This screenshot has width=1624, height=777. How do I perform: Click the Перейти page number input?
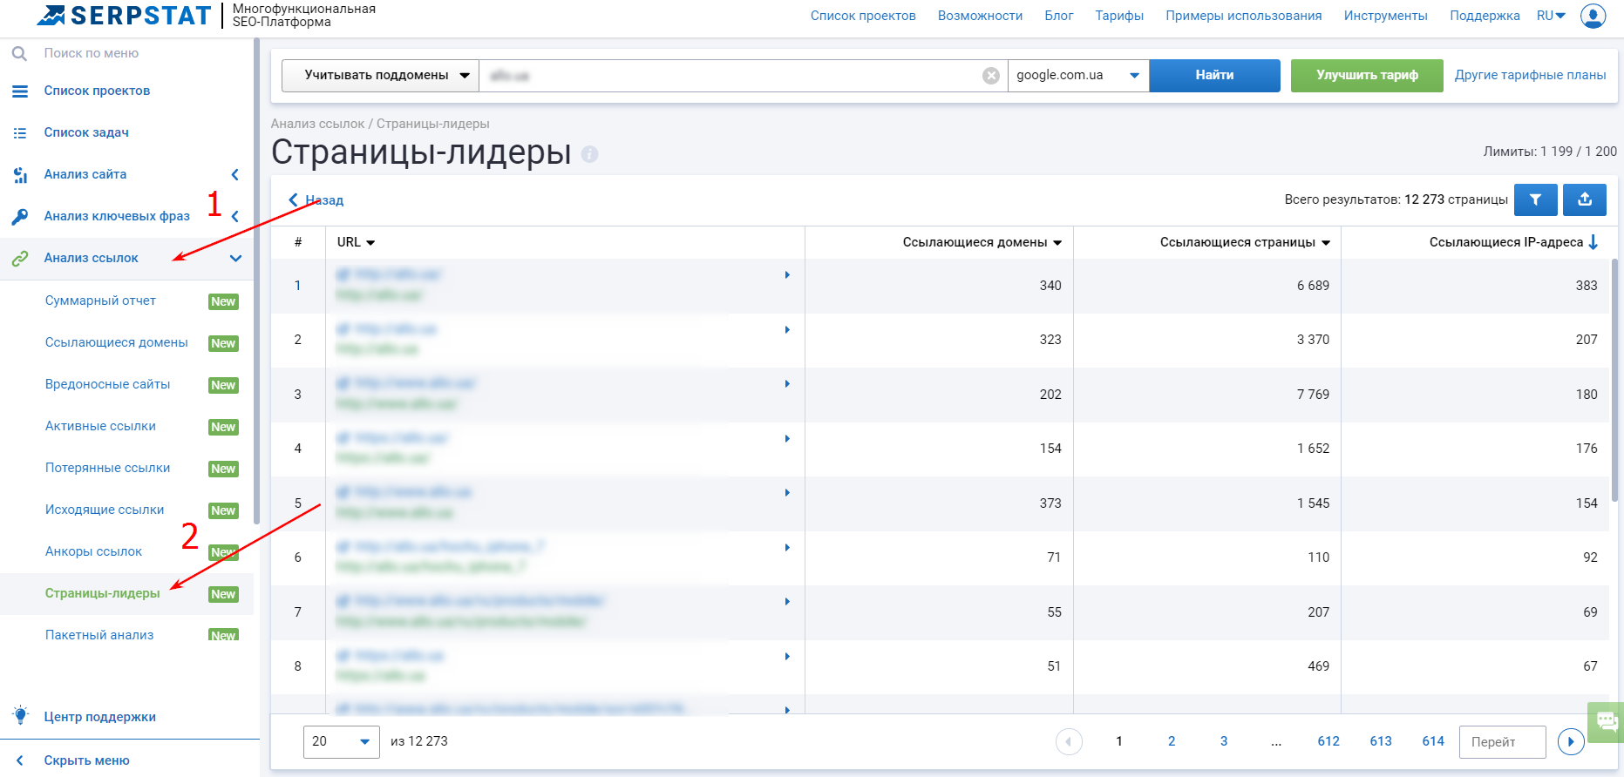pos(1503,742)
